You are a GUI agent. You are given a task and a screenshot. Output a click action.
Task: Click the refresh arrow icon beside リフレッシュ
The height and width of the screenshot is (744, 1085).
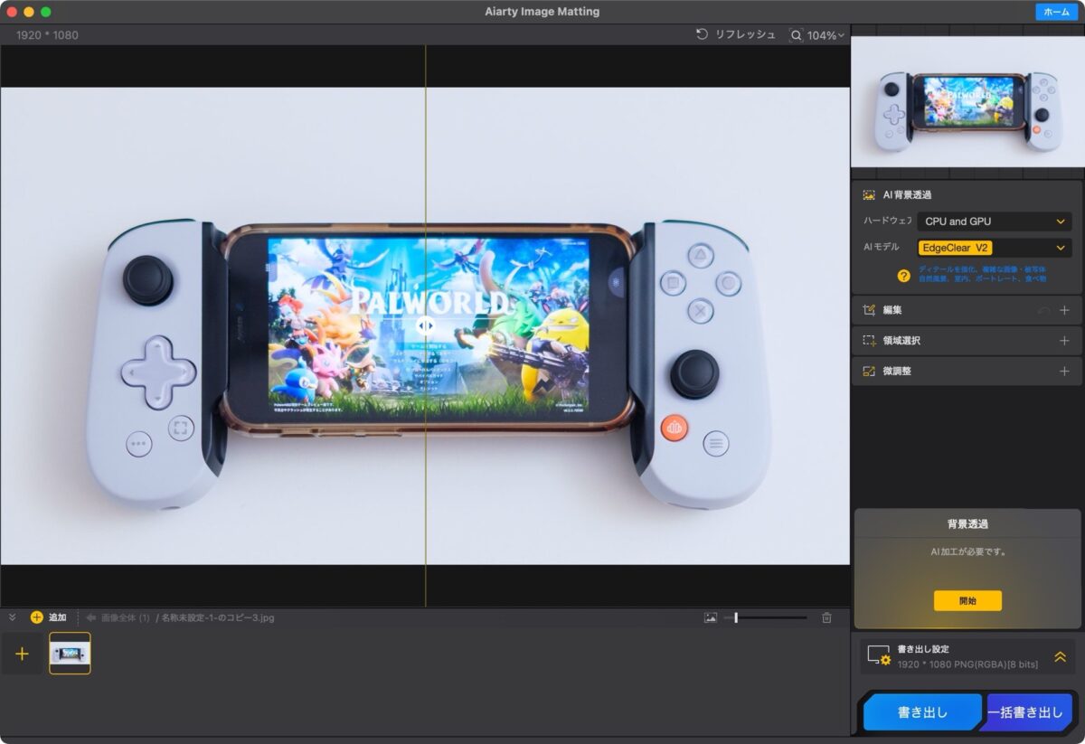(x=702, y=34)
